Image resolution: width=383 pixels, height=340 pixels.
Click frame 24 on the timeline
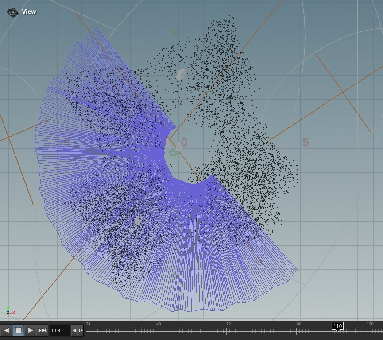(87, 331)
